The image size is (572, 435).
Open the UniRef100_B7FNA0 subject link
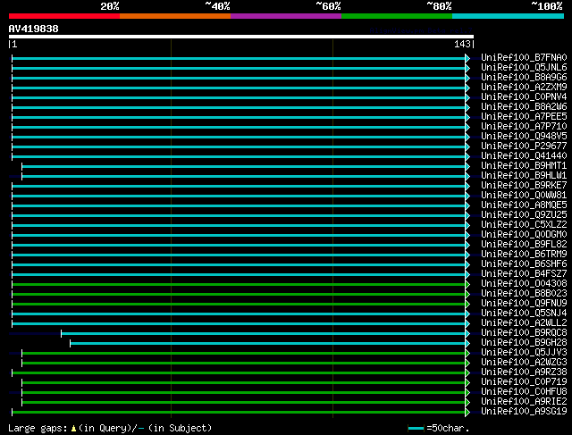point(524,57)
